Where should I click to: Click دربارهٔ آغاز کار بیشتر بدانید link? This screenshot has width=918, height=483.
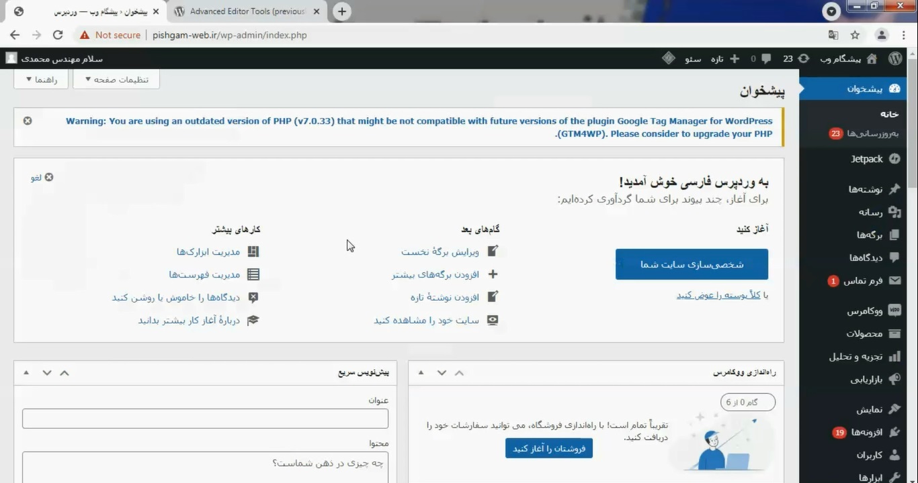[189, 320]
